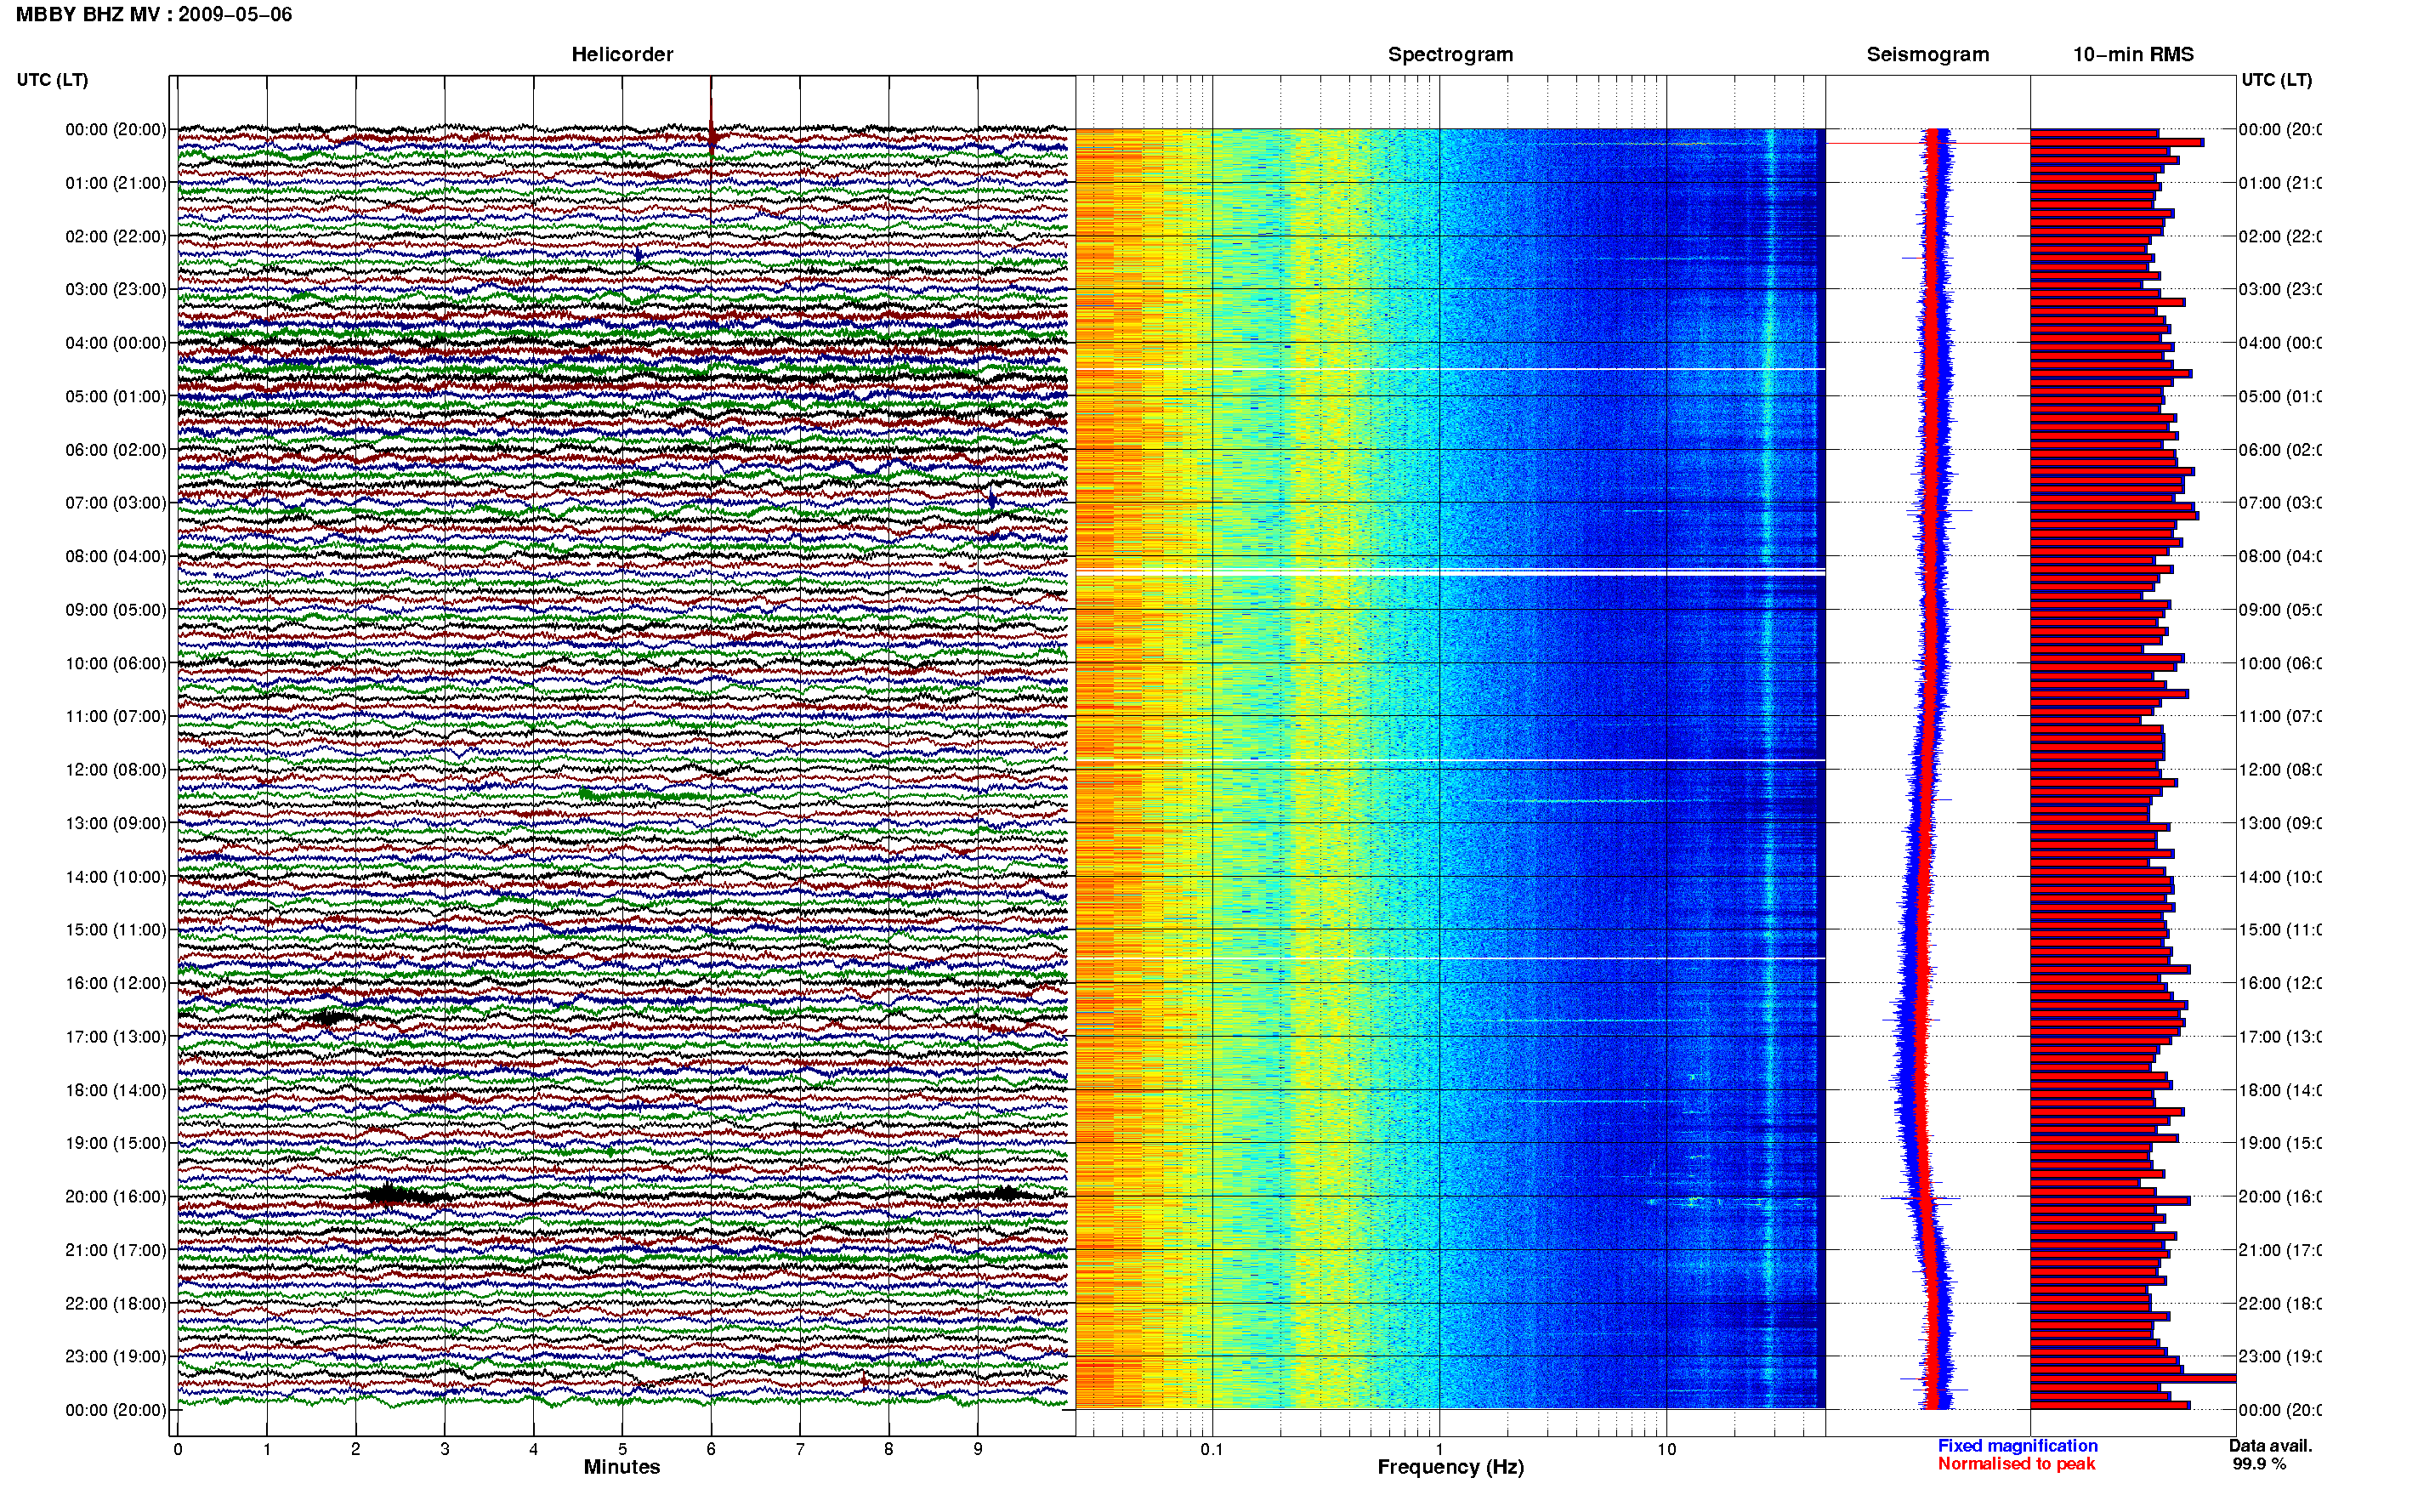The height and width of the screenshot is (1512, 2418).
Task: Click the top-left '00:00 (20:00)' time label
Action: [x=116, y=130]
